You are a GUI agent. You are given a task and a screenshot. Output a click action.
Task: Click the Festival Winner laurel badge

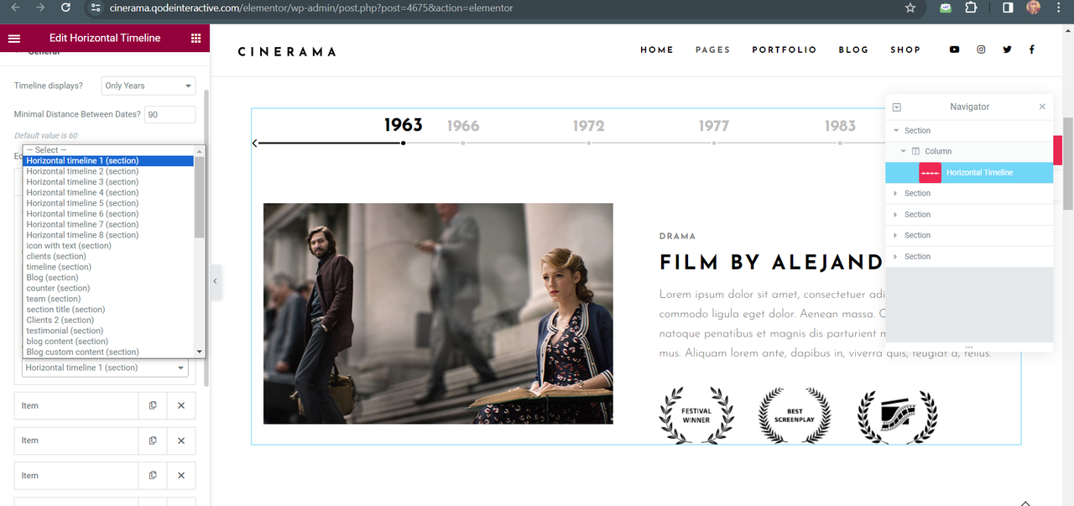[696, 415]
